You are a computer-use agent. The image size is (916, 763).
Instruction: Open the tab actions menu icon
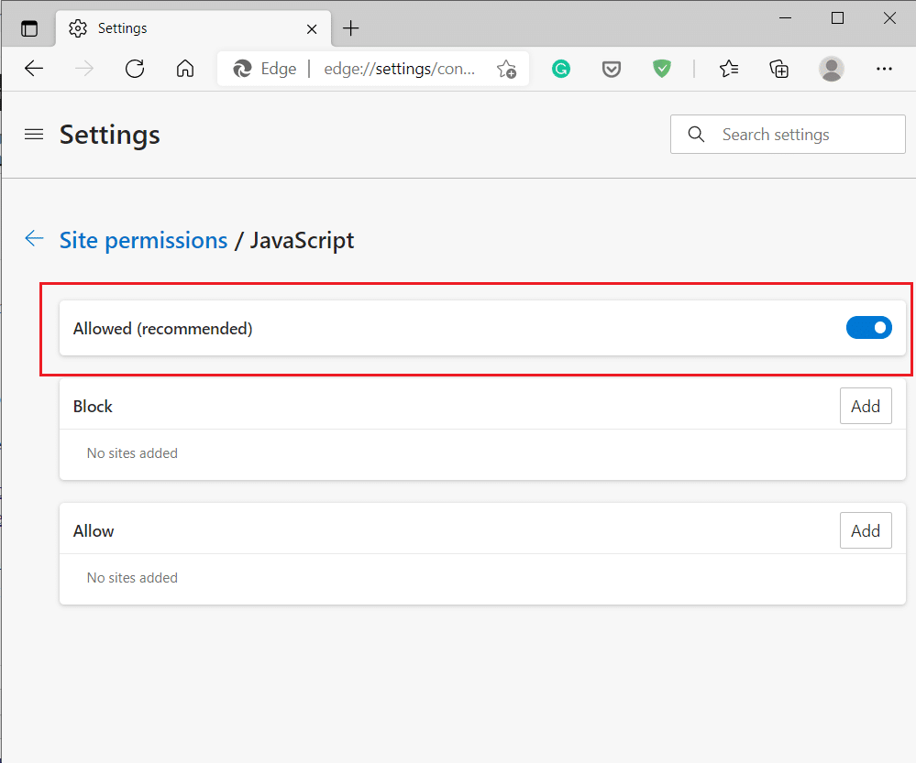pos(28,27)
